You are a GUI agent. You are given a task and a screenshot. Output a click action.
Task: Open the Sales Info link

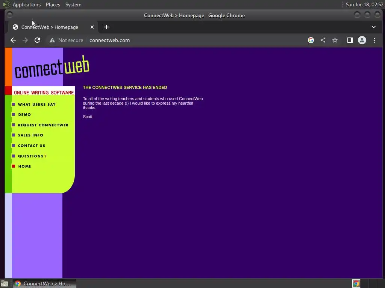[30, 135]
